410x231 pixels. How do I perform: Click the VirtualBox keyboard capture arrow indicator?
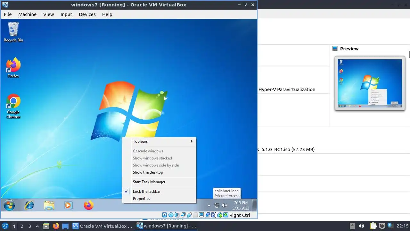coord(226,215)
